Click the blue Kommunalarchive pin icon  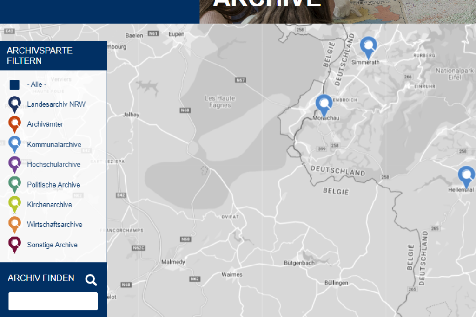coord(14,144)
